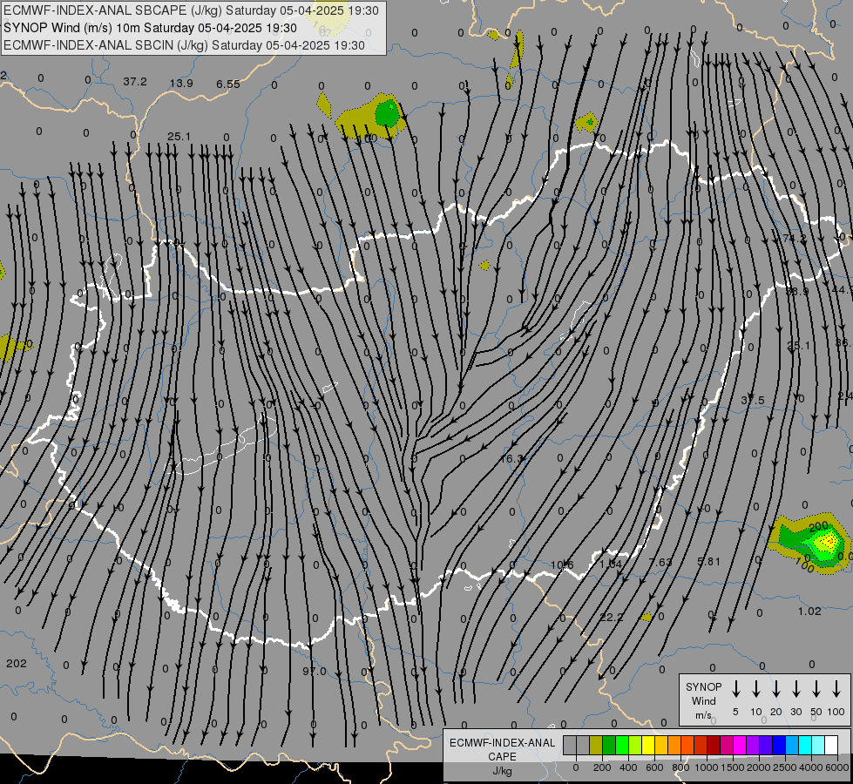
Task: Click the grid value 97.0 on map
Action: [315, 671]
